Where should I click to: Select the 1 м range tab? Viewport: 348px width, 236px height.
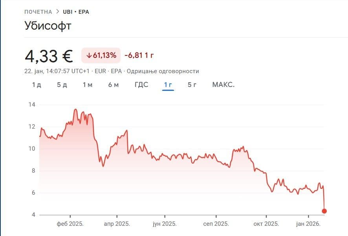click(88, 85)
